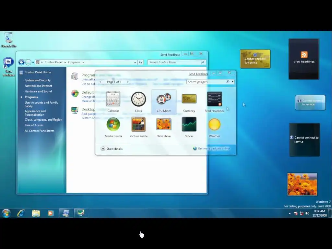
Task: Click the Programs category icon
Action: coord(75,76)
